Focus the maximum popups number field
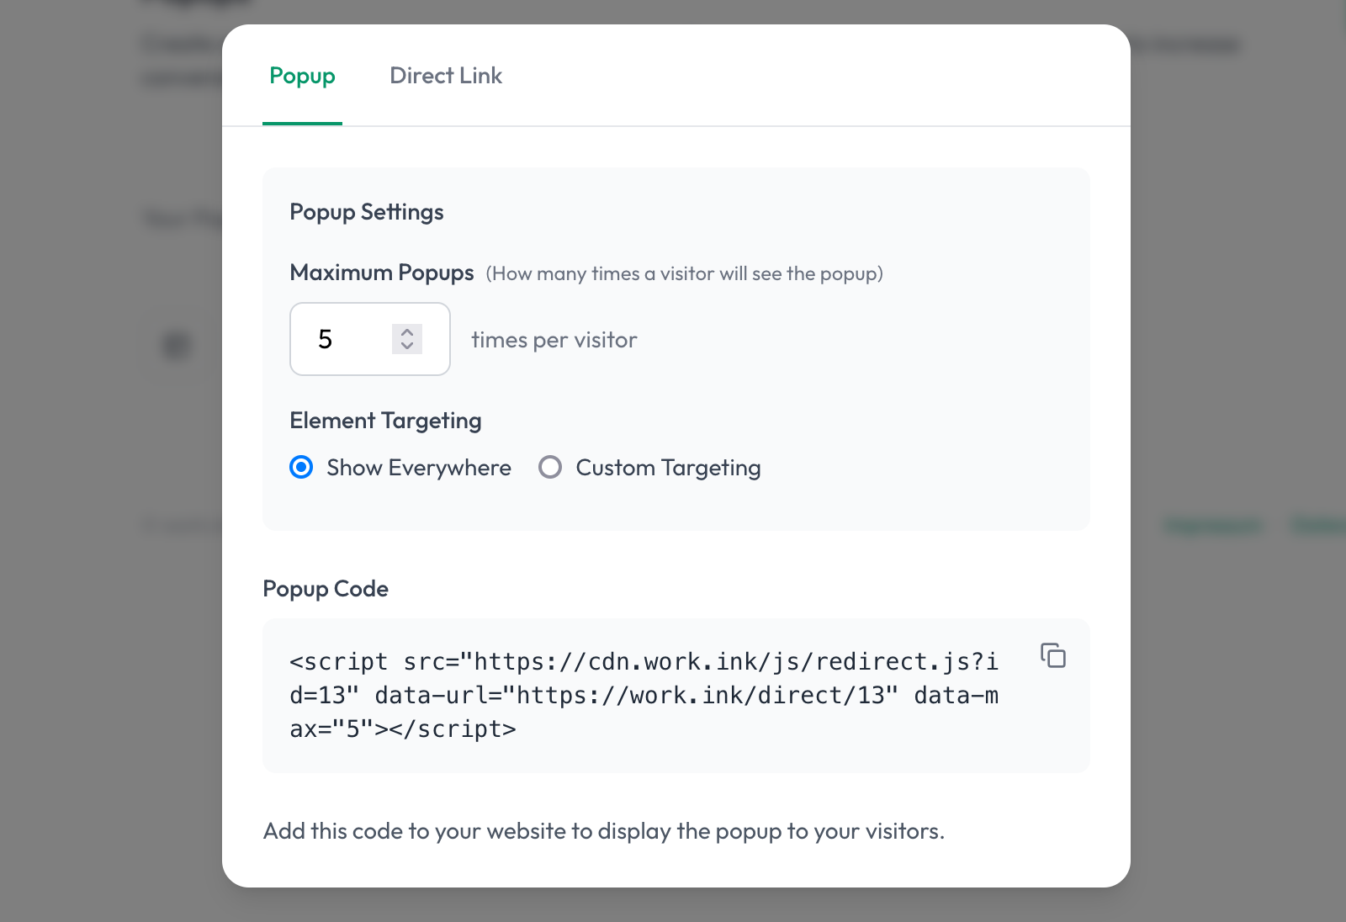The image size is (1346, 922). [370, 339]
